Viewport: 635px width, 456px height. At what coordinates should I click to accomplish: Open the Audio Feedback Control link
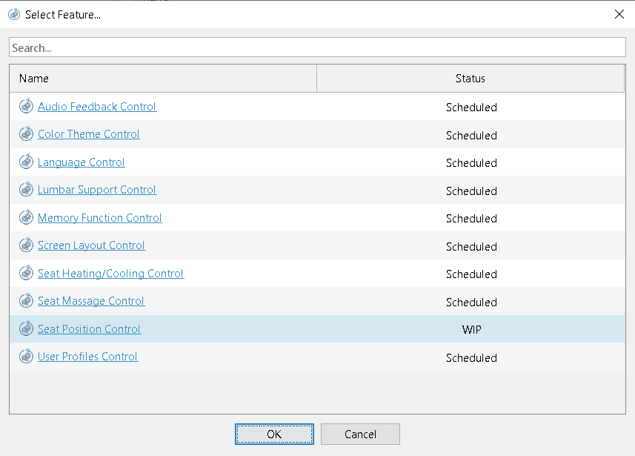(97, 107)
